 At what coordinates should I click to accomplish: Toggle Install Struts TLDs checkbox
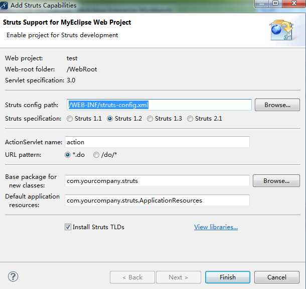pos(68,227)
